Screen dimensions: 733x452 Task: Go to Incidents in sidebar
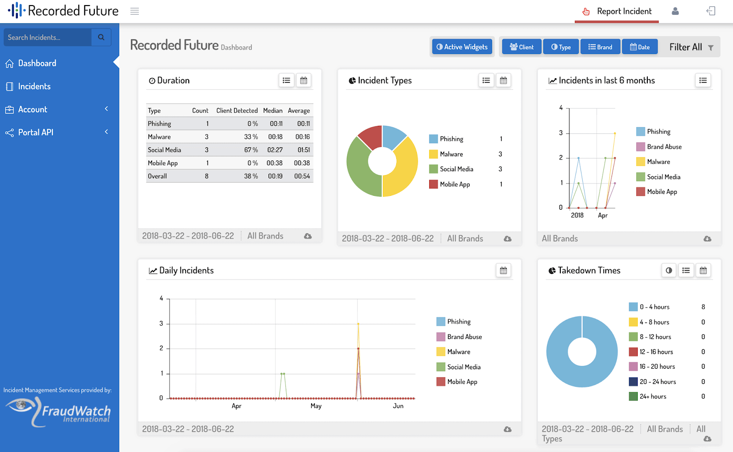point(34,86)
